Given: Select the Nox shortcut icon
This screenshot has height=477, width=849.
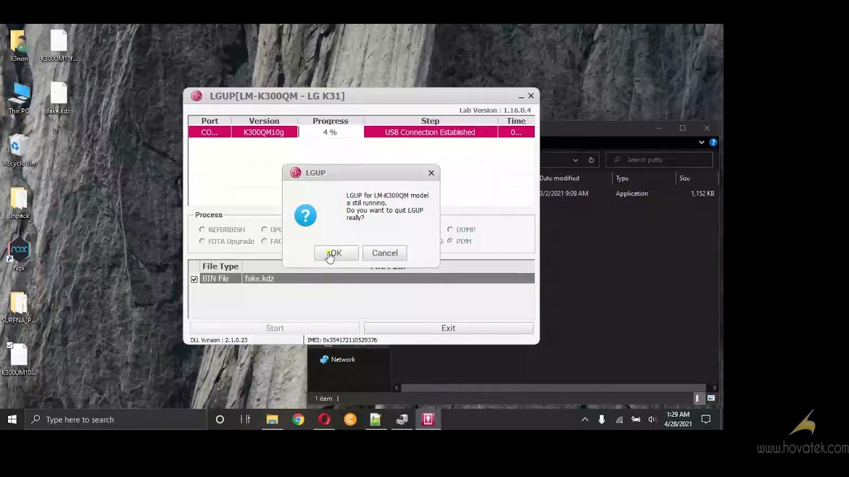Looking at the screenshot, I should click(19, 255).
